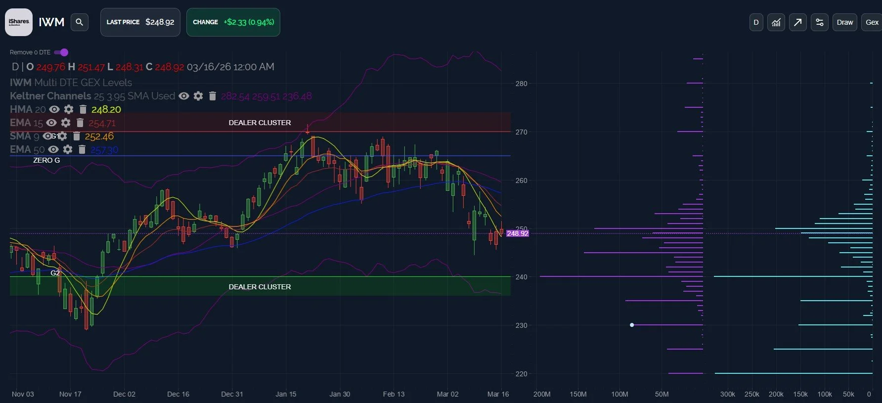Image resolution: width=882 pixels, height=403 pixels.
Task: Hide the HMA 20 line
Action: (54, 109)
